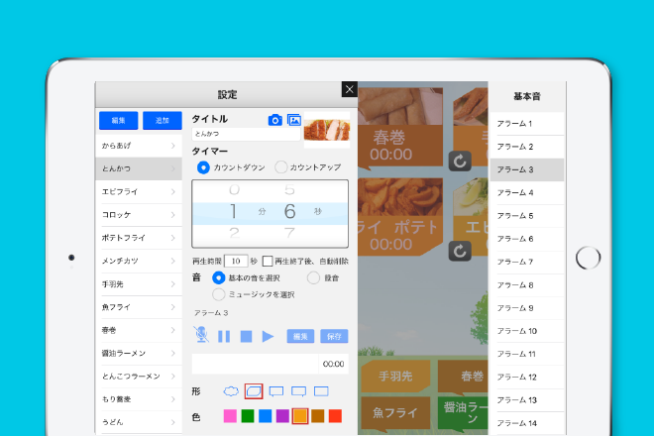Viewport: 654px width, 436px height.
Task: Select the カウントダウン radio button
Action: (203, 167)
